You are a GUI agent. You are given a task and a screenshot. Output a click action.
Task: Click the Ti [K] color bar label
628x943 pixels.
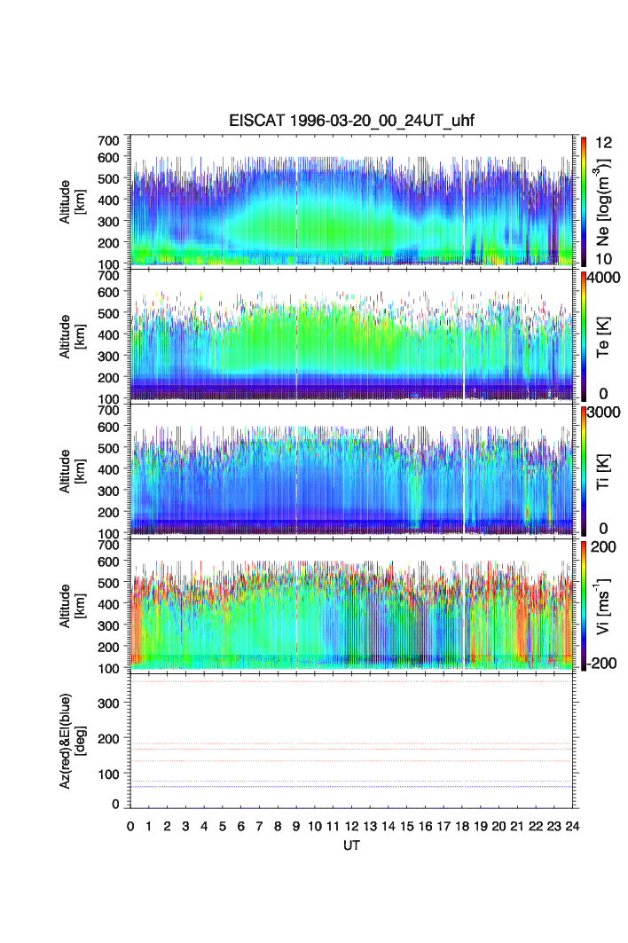point(604,468)
